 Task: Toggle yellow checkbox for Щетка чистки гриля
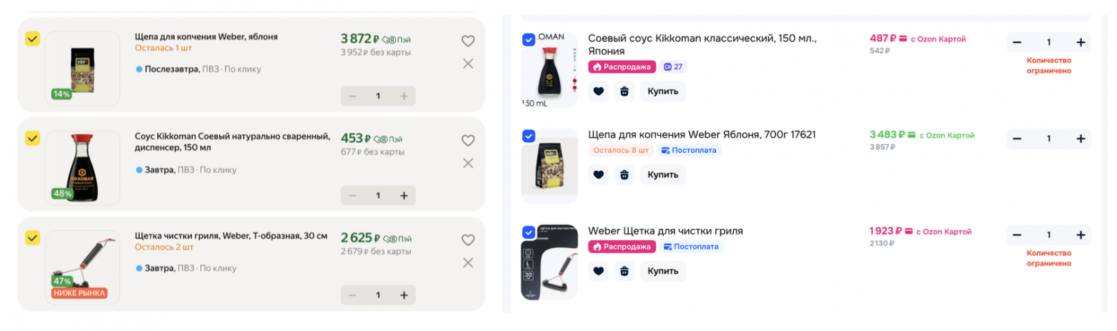tap(32, 237)
